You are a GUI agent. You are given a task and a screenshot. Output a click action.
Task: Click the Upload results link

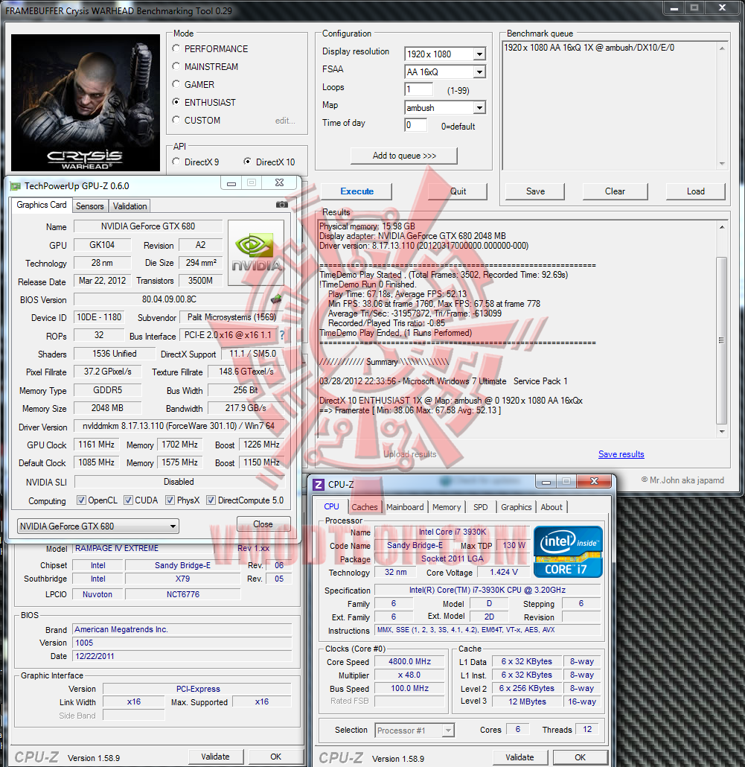tap(409, 454)
